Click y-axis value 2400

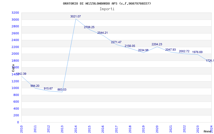pos(15,40)
